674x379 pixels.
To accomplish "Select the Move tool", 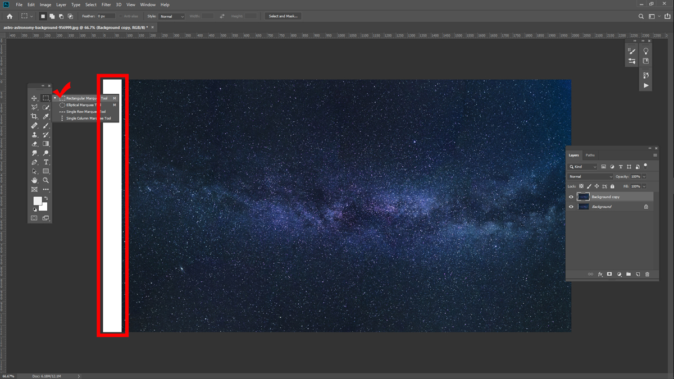I will click(x=34, y=98).
